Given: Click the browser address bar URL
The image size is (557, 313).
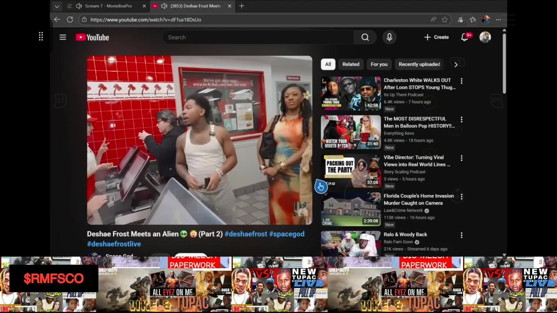Looking at the screenshot, I should [146, 20].
